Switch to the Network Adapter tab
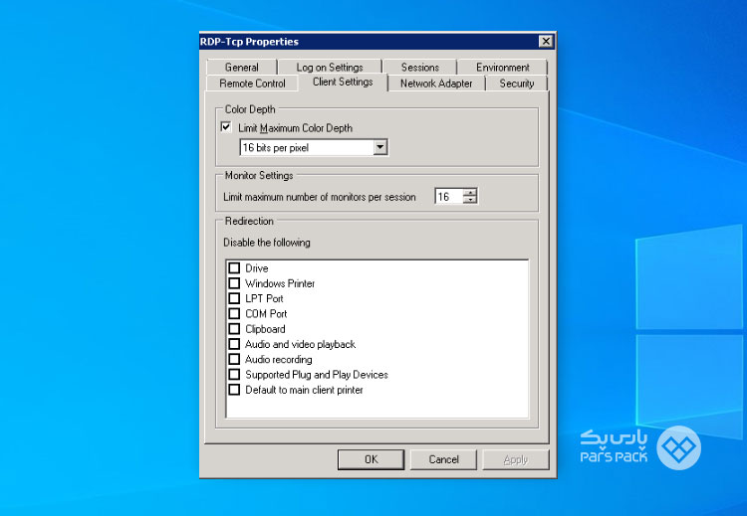This screenshot has height=516, width=747. tap(436, 84)
